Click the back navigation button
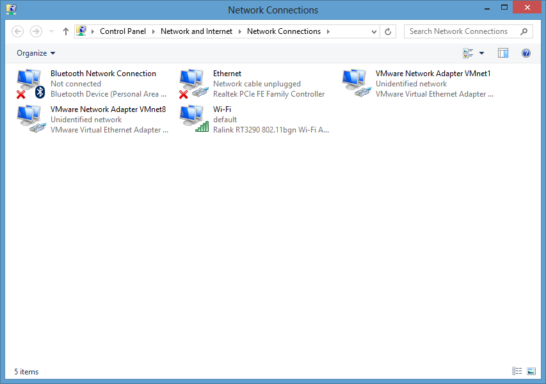The image size is (546, 384). click(x=17, y=31)
